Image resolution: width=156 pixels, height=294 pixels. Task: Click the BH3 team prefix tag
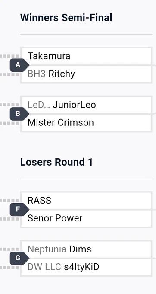pyautogui.click(x=37, y=74)
